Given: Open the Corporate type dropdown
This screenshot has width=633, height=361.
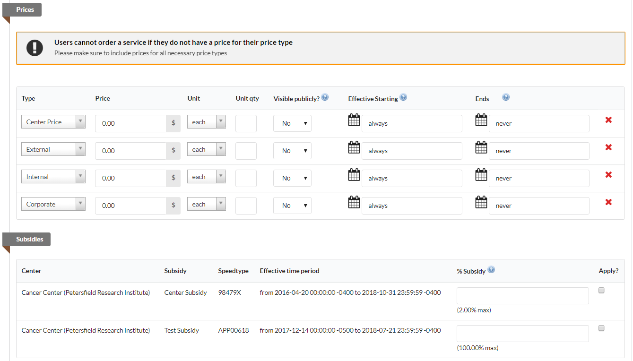Looking at the screenshot, I should [53, 204].
